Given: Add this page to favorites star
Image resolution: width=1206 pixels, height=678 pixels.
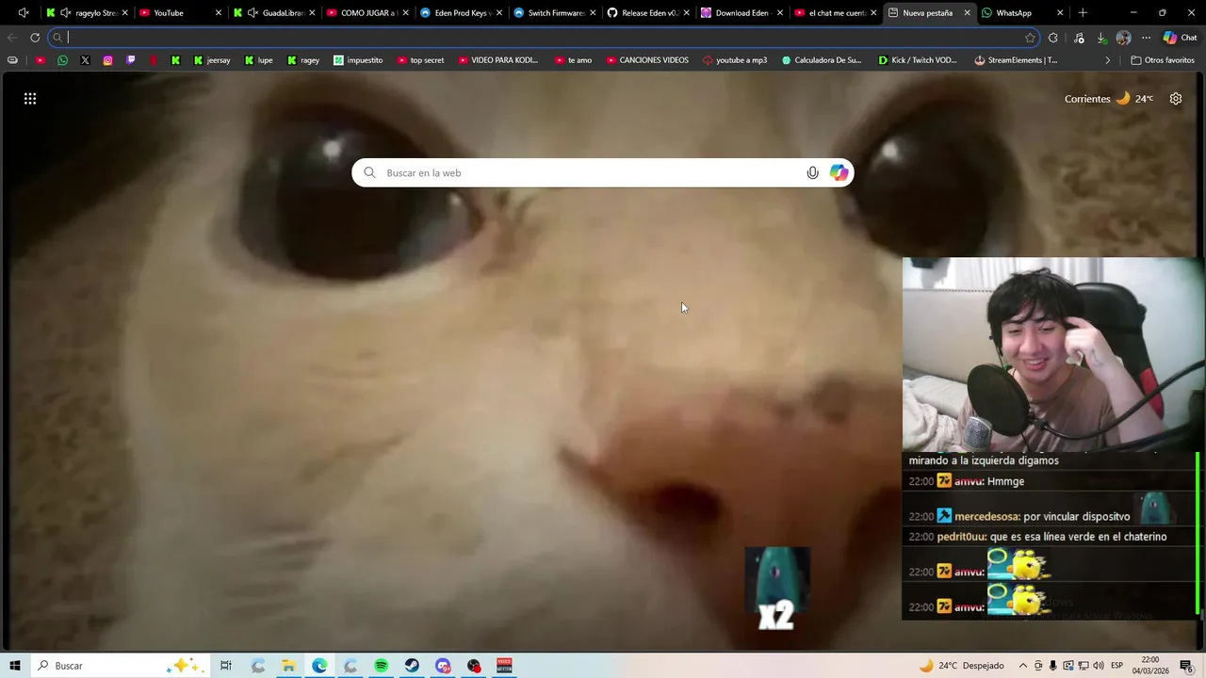Looking at the screenshot, I should (1030, 38).
